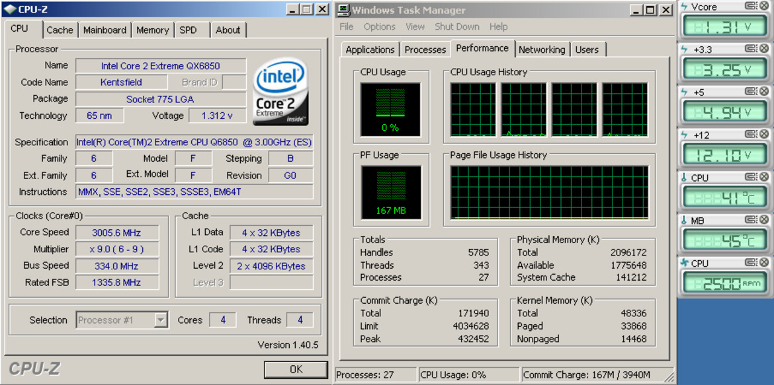
Task: Click the Multiplier x 9.0 value
Action: pyautogui.click(x=117, y=250)
